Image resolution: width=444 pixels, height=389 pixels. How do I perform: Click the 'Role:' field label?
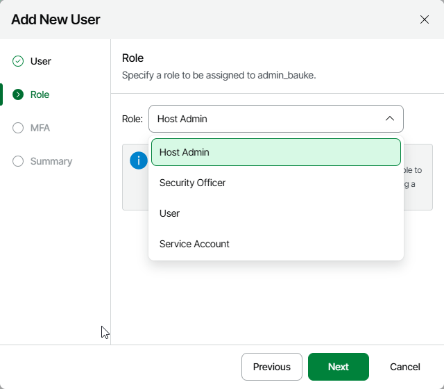(133, 119)
